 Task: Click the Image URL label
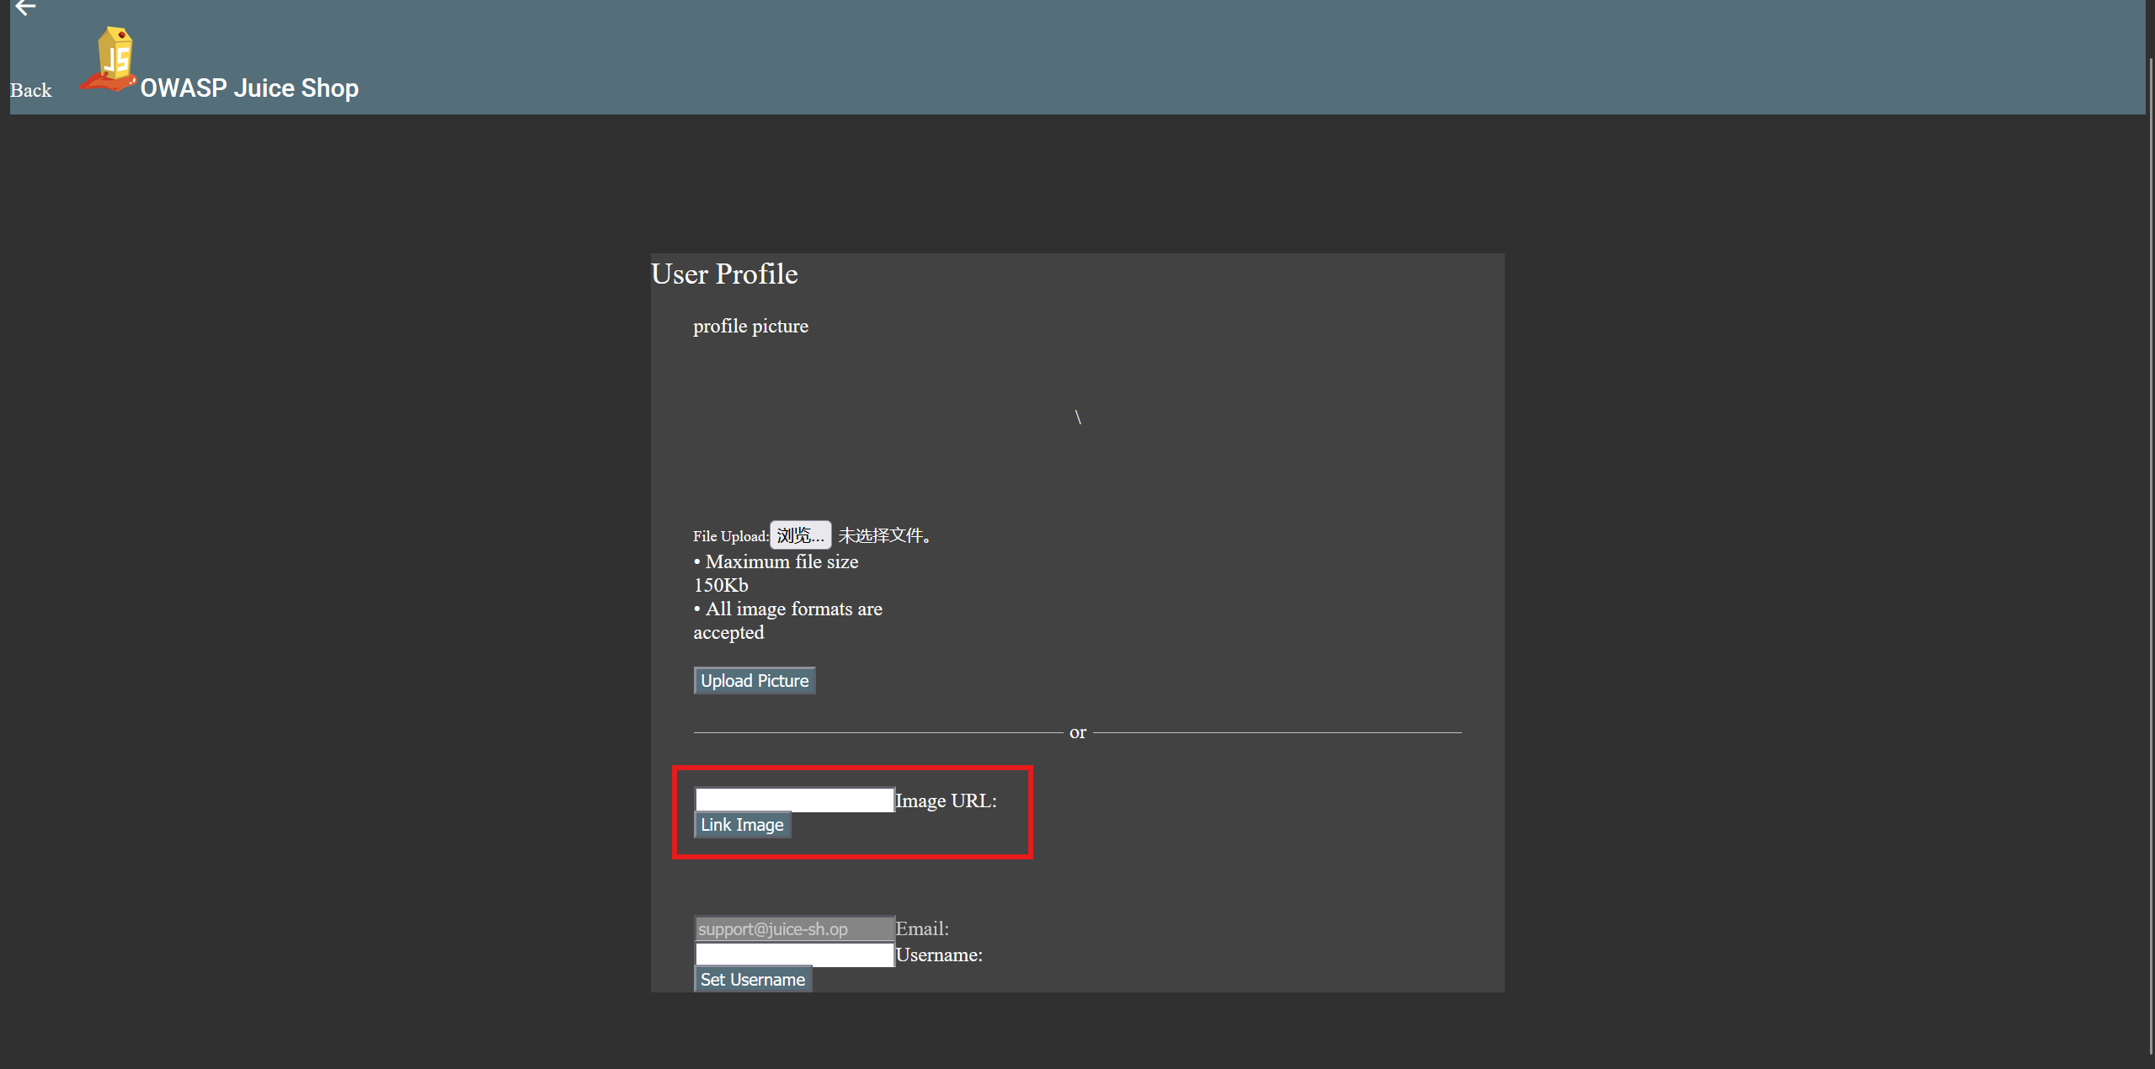click(x=946, y=800)
